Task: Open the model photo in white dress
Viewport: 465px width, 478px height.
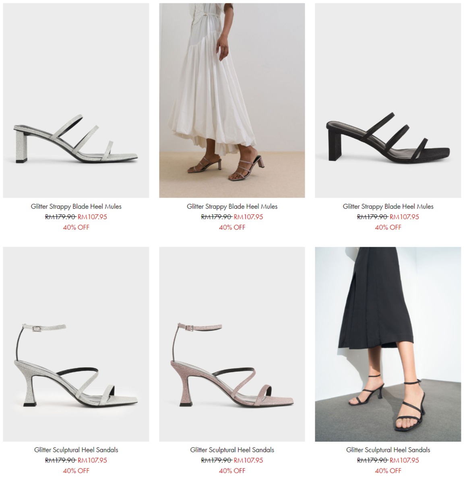Action: 232,100
